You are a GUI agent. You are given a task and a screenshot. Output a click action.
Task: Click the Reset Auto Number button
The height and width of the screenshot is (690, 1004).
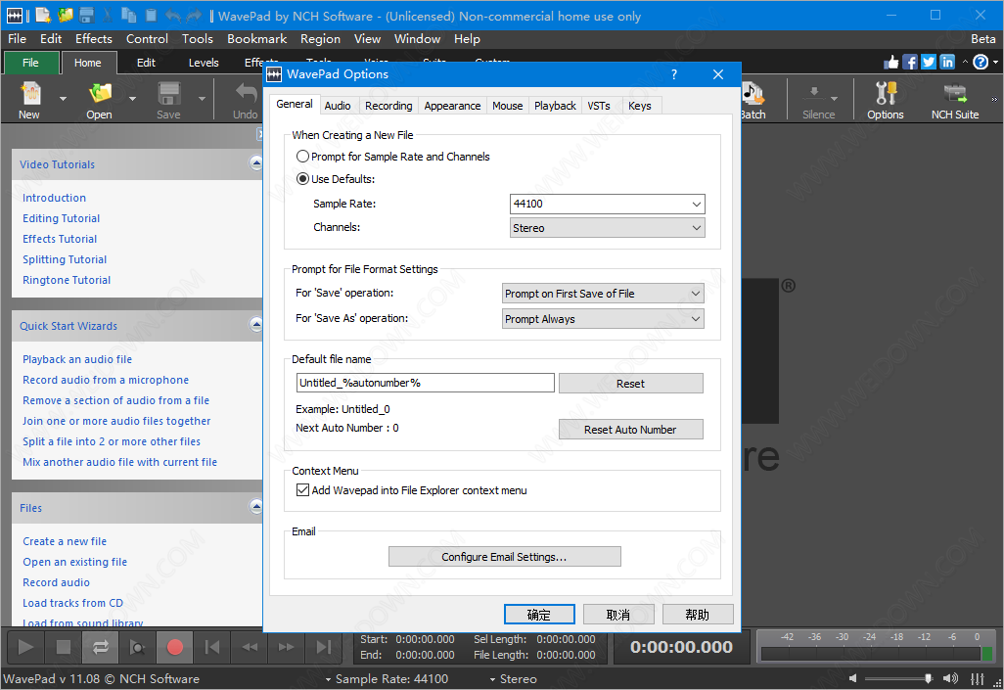click(x=631, y=430)
